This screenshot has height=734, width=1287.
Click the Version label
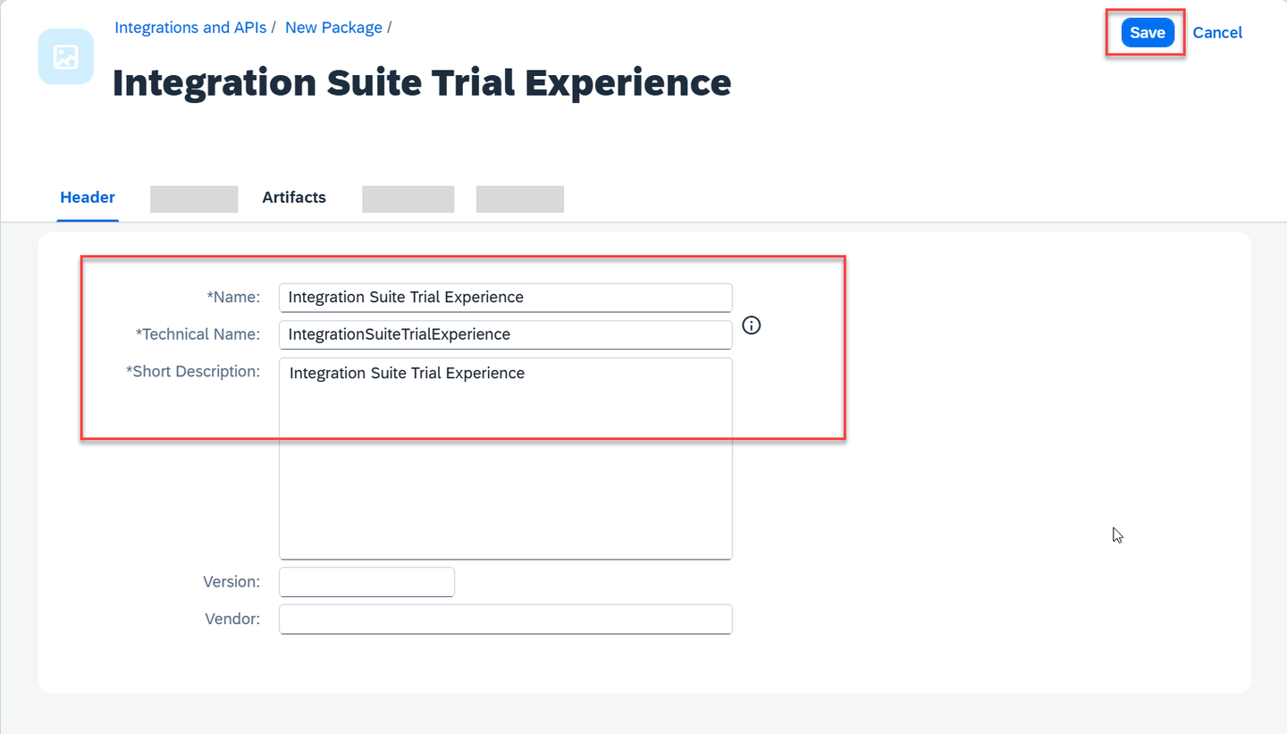(231, 581)
